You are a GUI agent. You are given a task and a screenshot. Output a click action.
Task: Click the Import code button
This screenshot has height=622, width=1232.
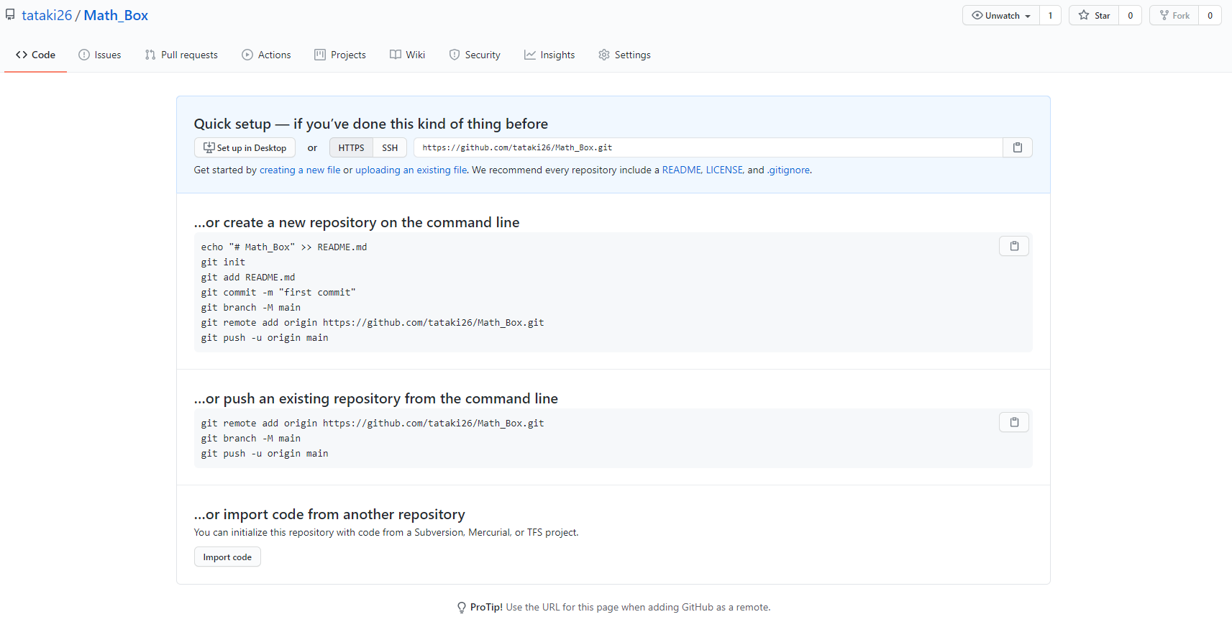[x=227, y=557]
